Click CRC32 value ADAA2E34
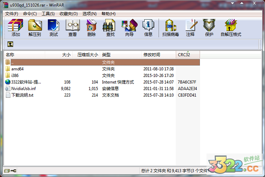The image size is (265, 177). click(x=187, y=88)
